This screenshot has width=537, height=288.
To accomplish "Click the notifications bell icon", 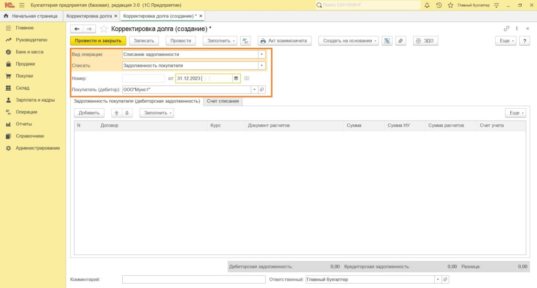I will 427,5.
